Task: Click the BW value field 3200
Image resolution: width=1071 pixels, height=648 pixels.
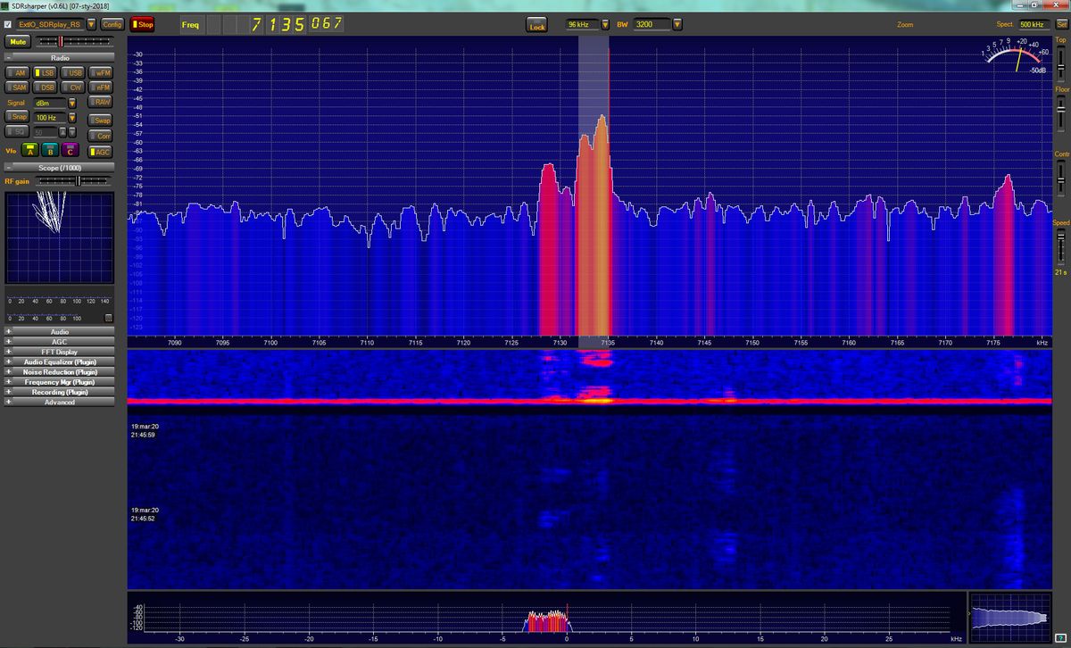Action: point(651,25)
